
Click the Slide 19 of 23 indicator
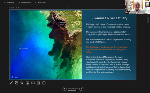(73, 89)
